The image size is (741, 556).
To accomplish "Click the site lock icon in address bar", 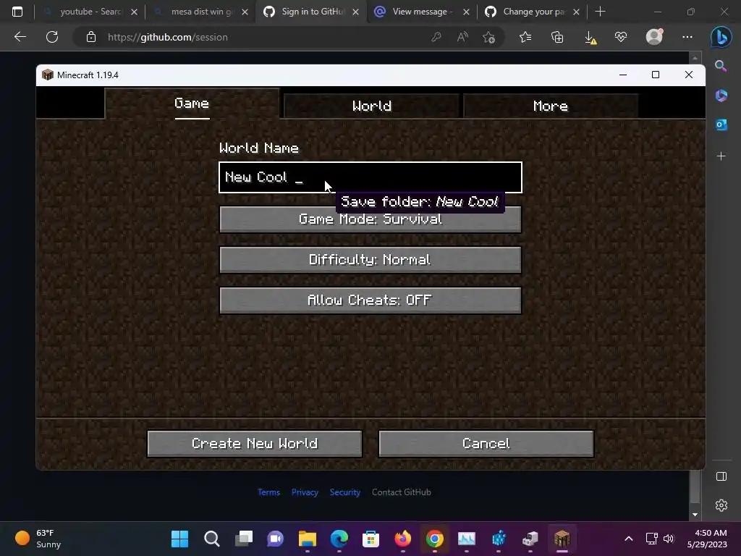I will [91, 37].
